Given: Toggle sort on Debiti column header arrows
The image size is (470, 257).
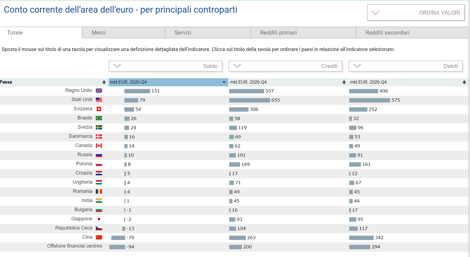Looking at the screenshot, I should click(464, 82).
